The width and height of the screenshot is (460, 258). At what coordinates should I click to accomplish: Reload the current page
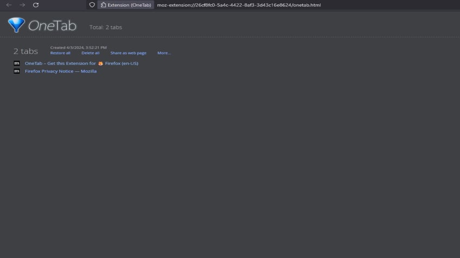(36, 5)
